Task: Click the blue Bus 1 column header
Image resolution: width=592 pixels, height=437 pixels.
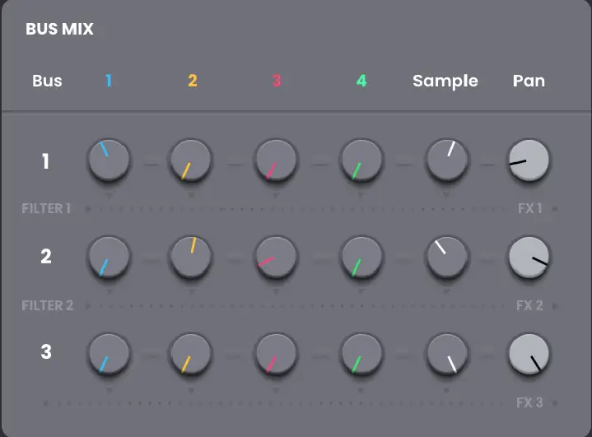Action: coord(109,81)
